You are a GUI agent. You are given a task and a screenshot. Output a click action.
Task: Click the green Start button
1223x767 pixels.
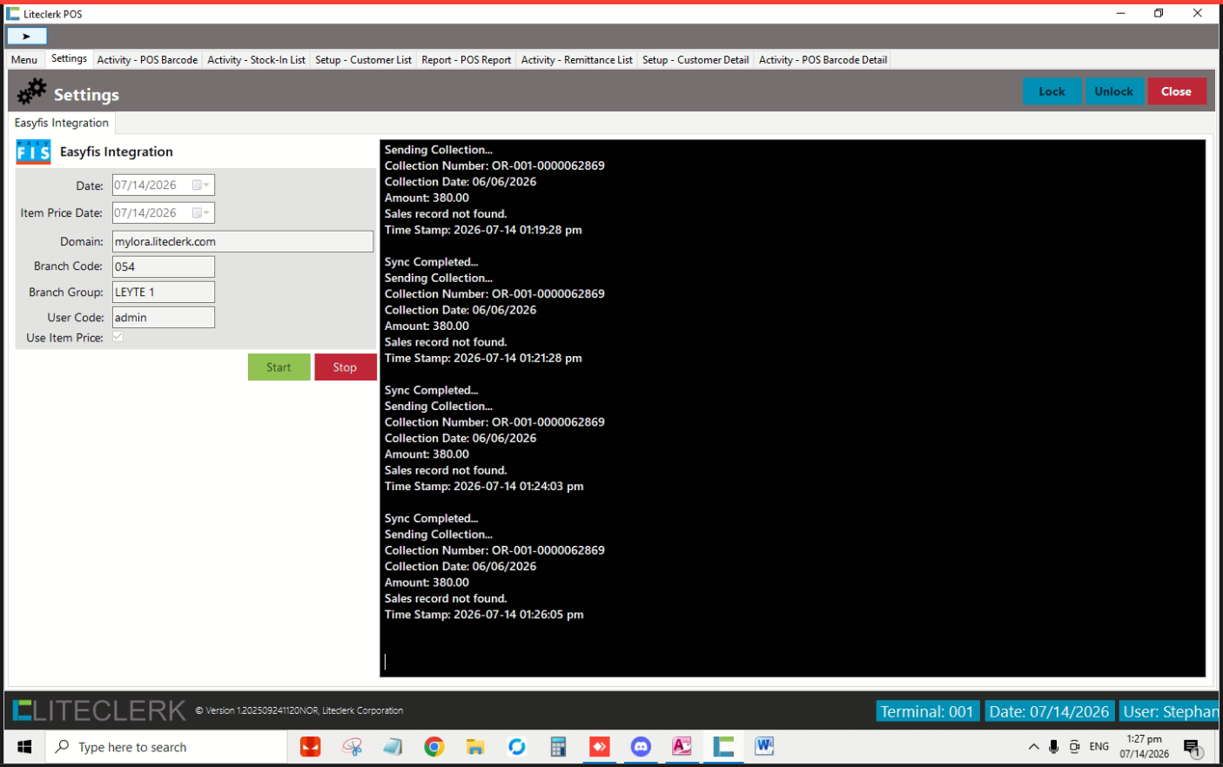pyautogui.click(x=279, y=367)
